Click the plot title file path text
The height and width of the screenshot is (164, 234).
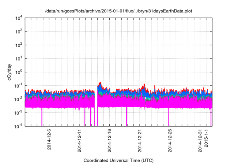[118, 11]
